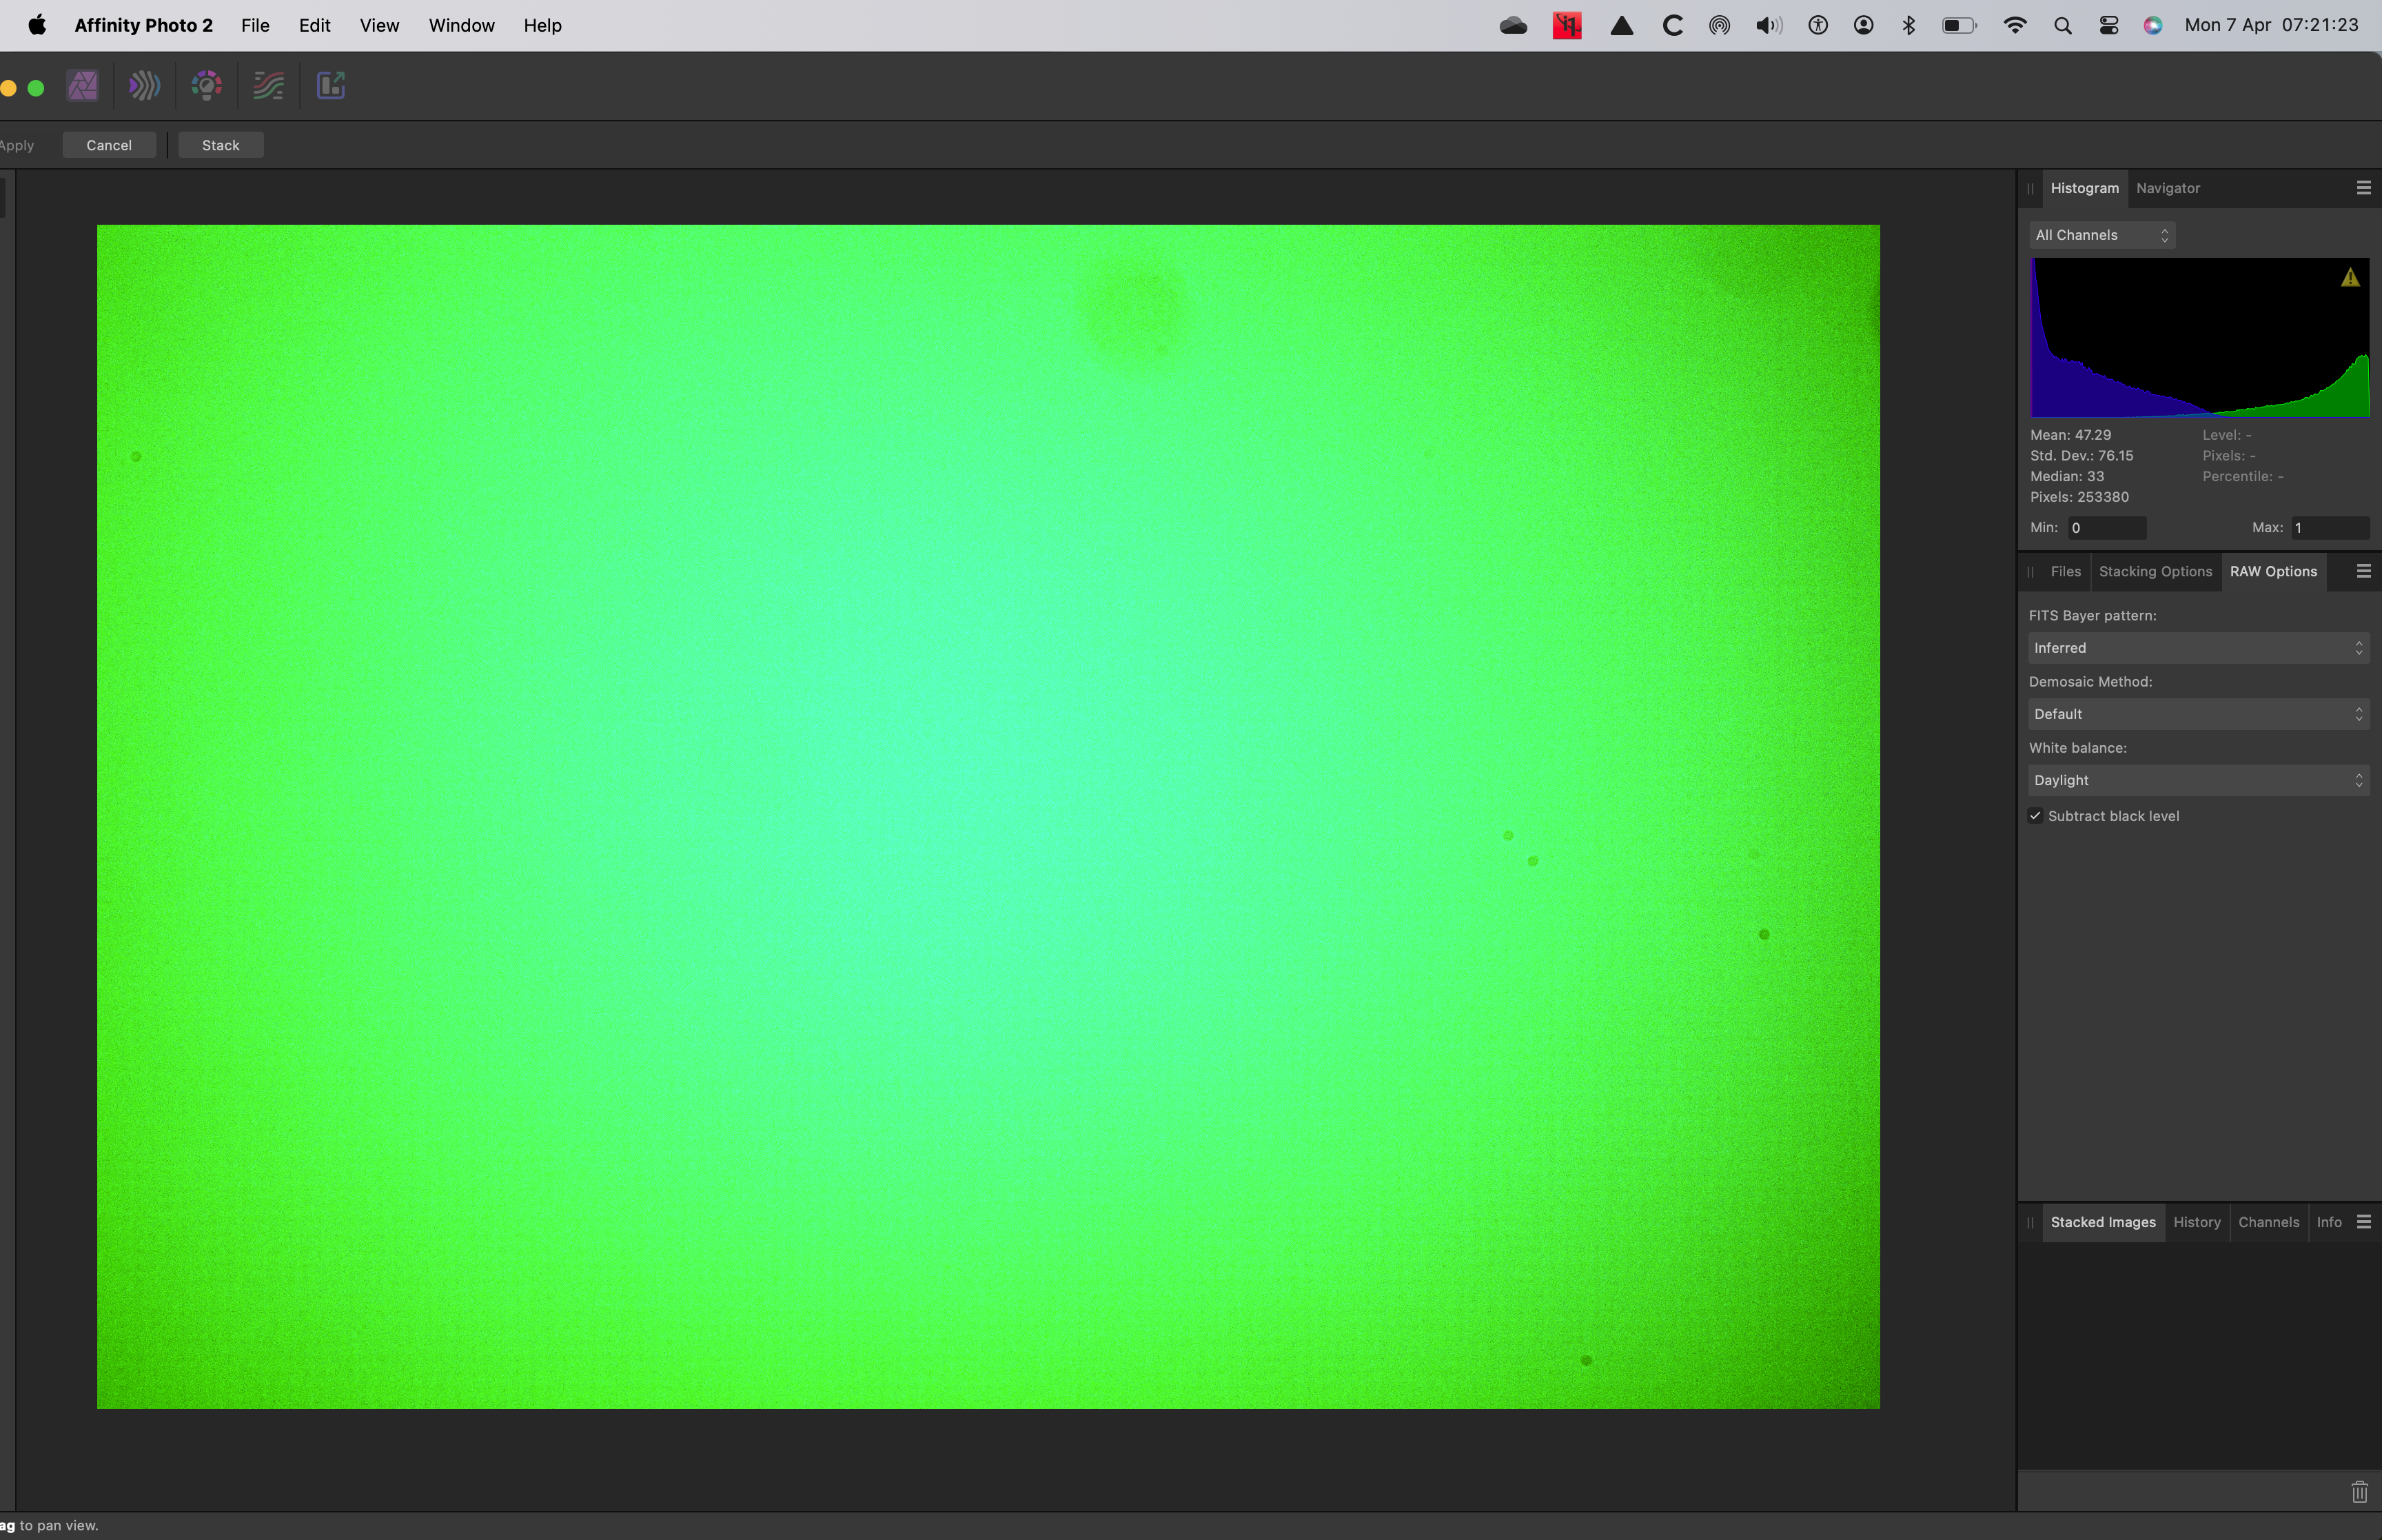Click the trash icon in Stacked Images panel

[x=2359, y=1492]
